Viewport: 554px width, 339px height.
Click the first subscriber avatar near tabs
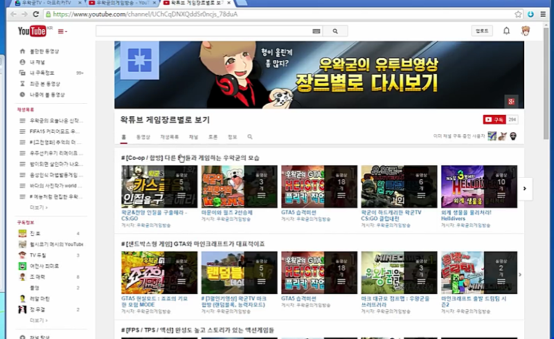click(x=492, y=136)
